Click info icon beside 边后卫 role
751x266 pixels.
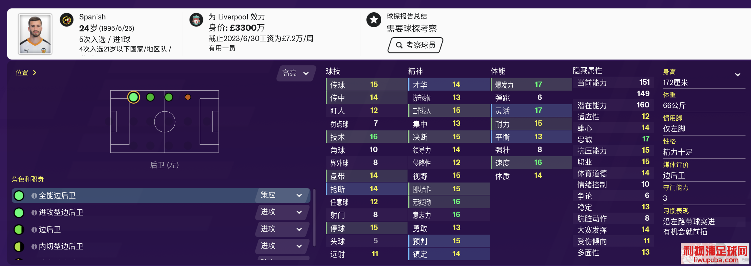click(34, 230)
